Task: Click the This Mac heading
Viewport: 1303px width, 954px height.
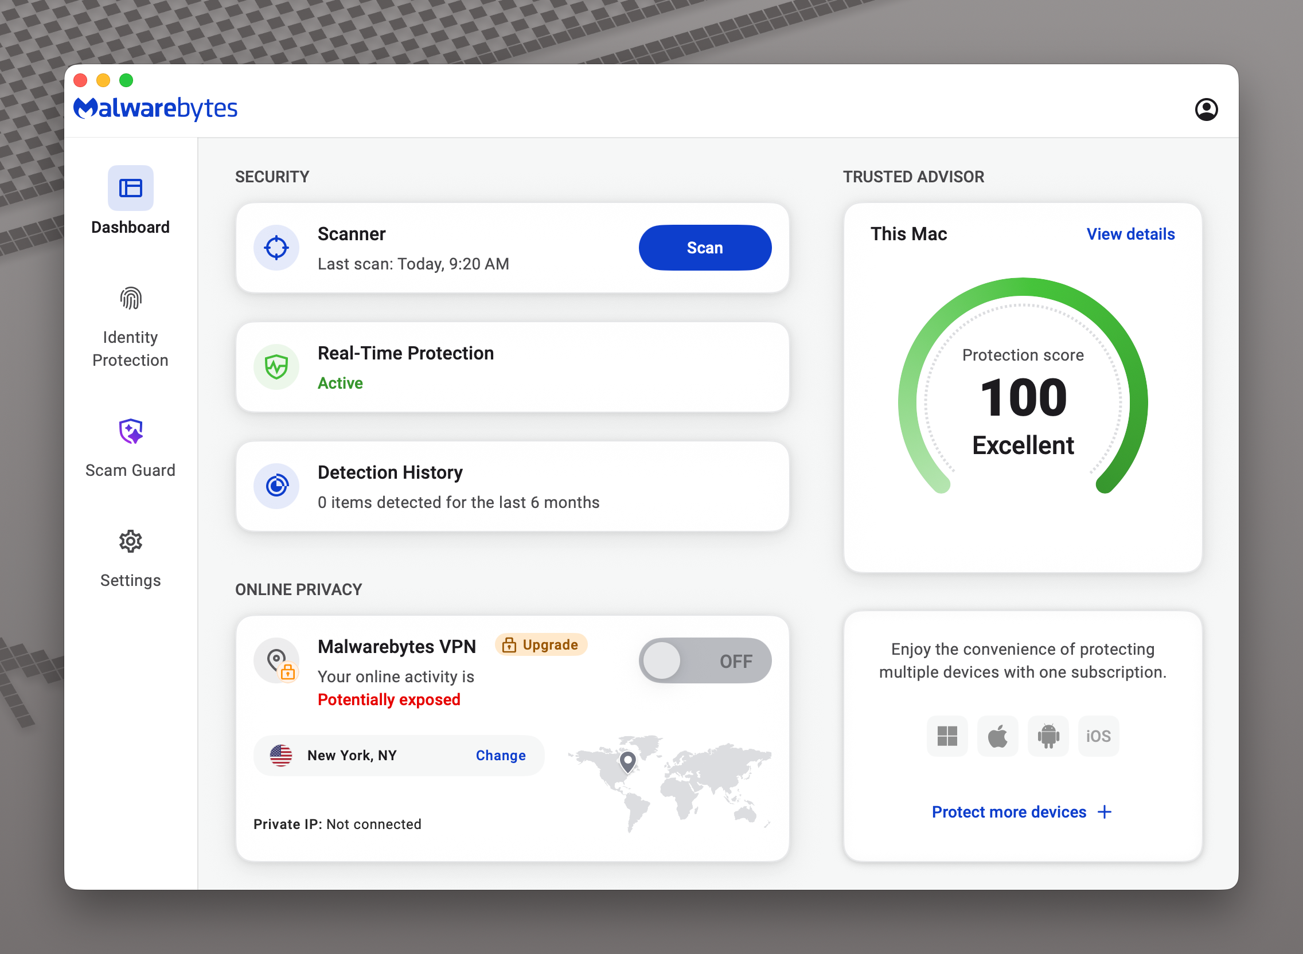Action: [x=908, y=234]
